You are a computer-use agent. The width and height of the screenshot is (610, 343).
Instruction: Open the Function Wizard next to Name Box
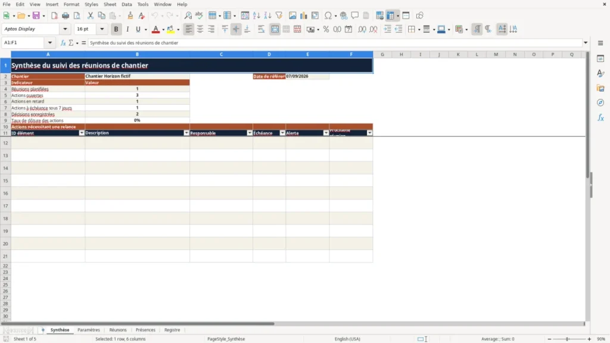pos(63,43)
